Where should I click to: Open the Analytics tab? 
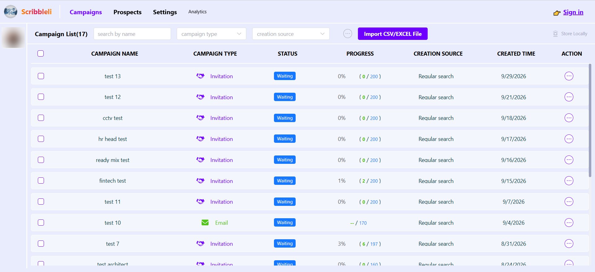point(197,12)
